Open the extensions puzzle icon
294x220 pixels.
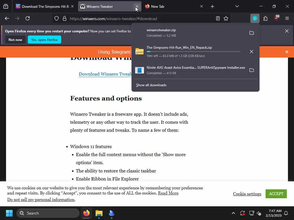click(x=265, y=19)
